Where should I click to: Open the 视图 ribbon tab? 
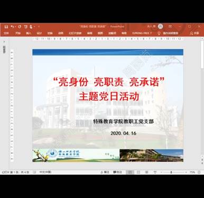click(100, 33)
